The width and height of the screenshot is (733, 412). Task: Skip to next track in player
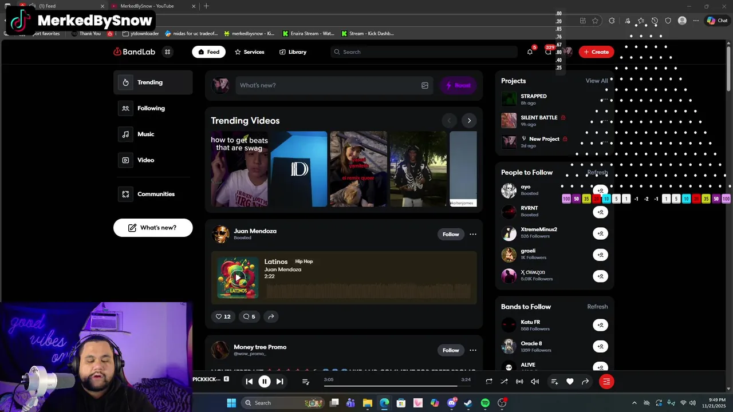(x=279, y=382)
